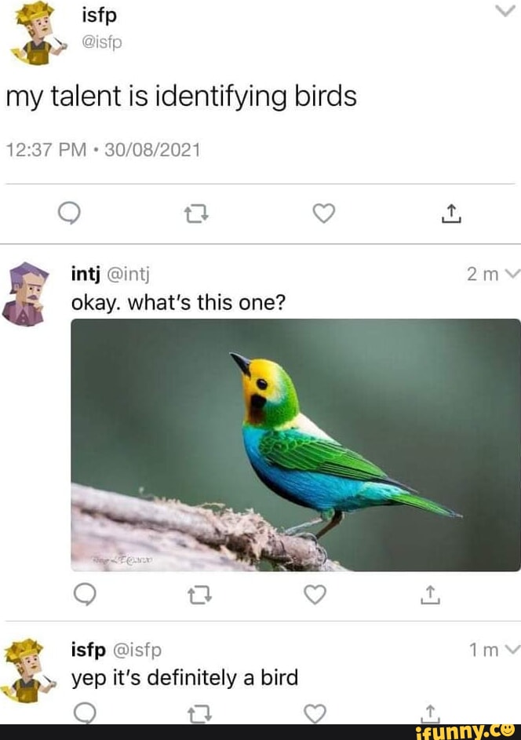Screen dimensions: 521x740
Task: Open the 12:37 PM · 30/08/2021 timestamp
Action: pyautogui.click(x=102, y=149)
